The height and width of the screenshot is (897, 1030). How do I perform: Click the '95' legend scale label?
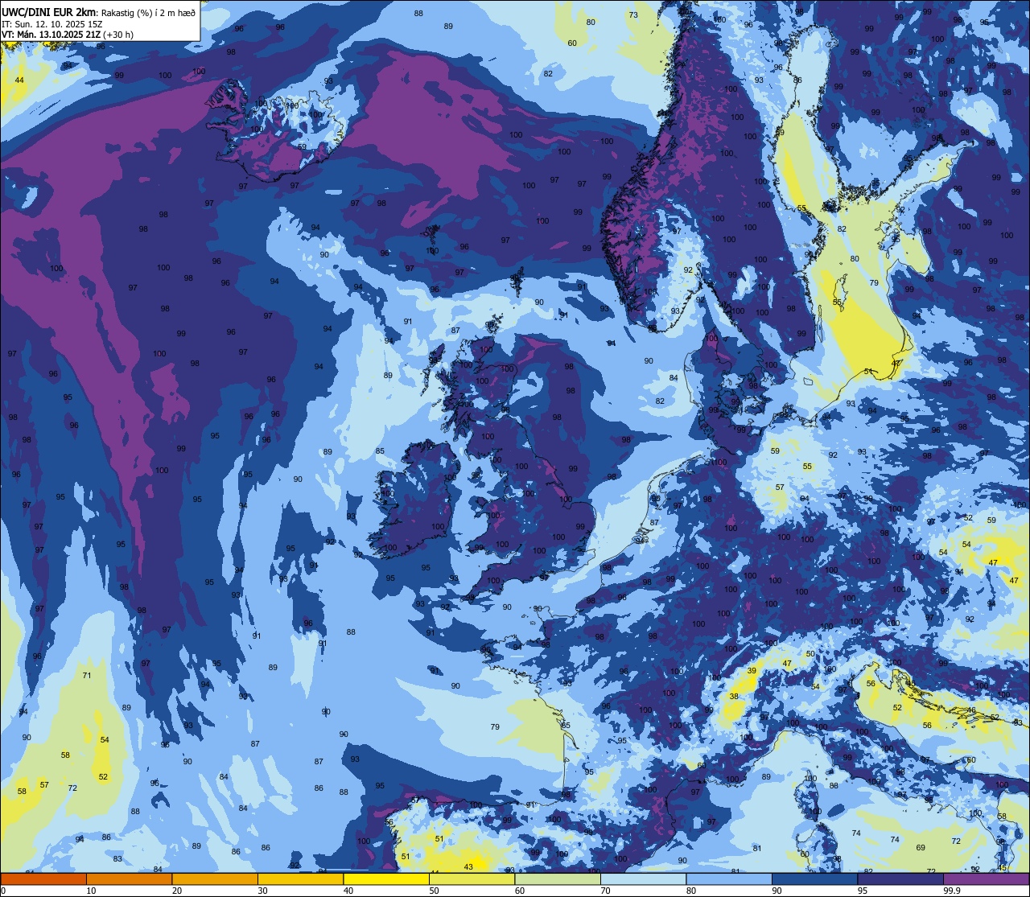(863, 891)
